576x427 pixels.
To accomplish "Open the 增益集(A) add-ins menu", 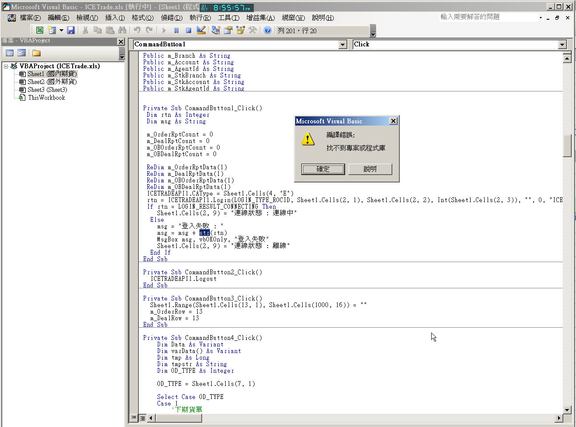I will 260,17.
